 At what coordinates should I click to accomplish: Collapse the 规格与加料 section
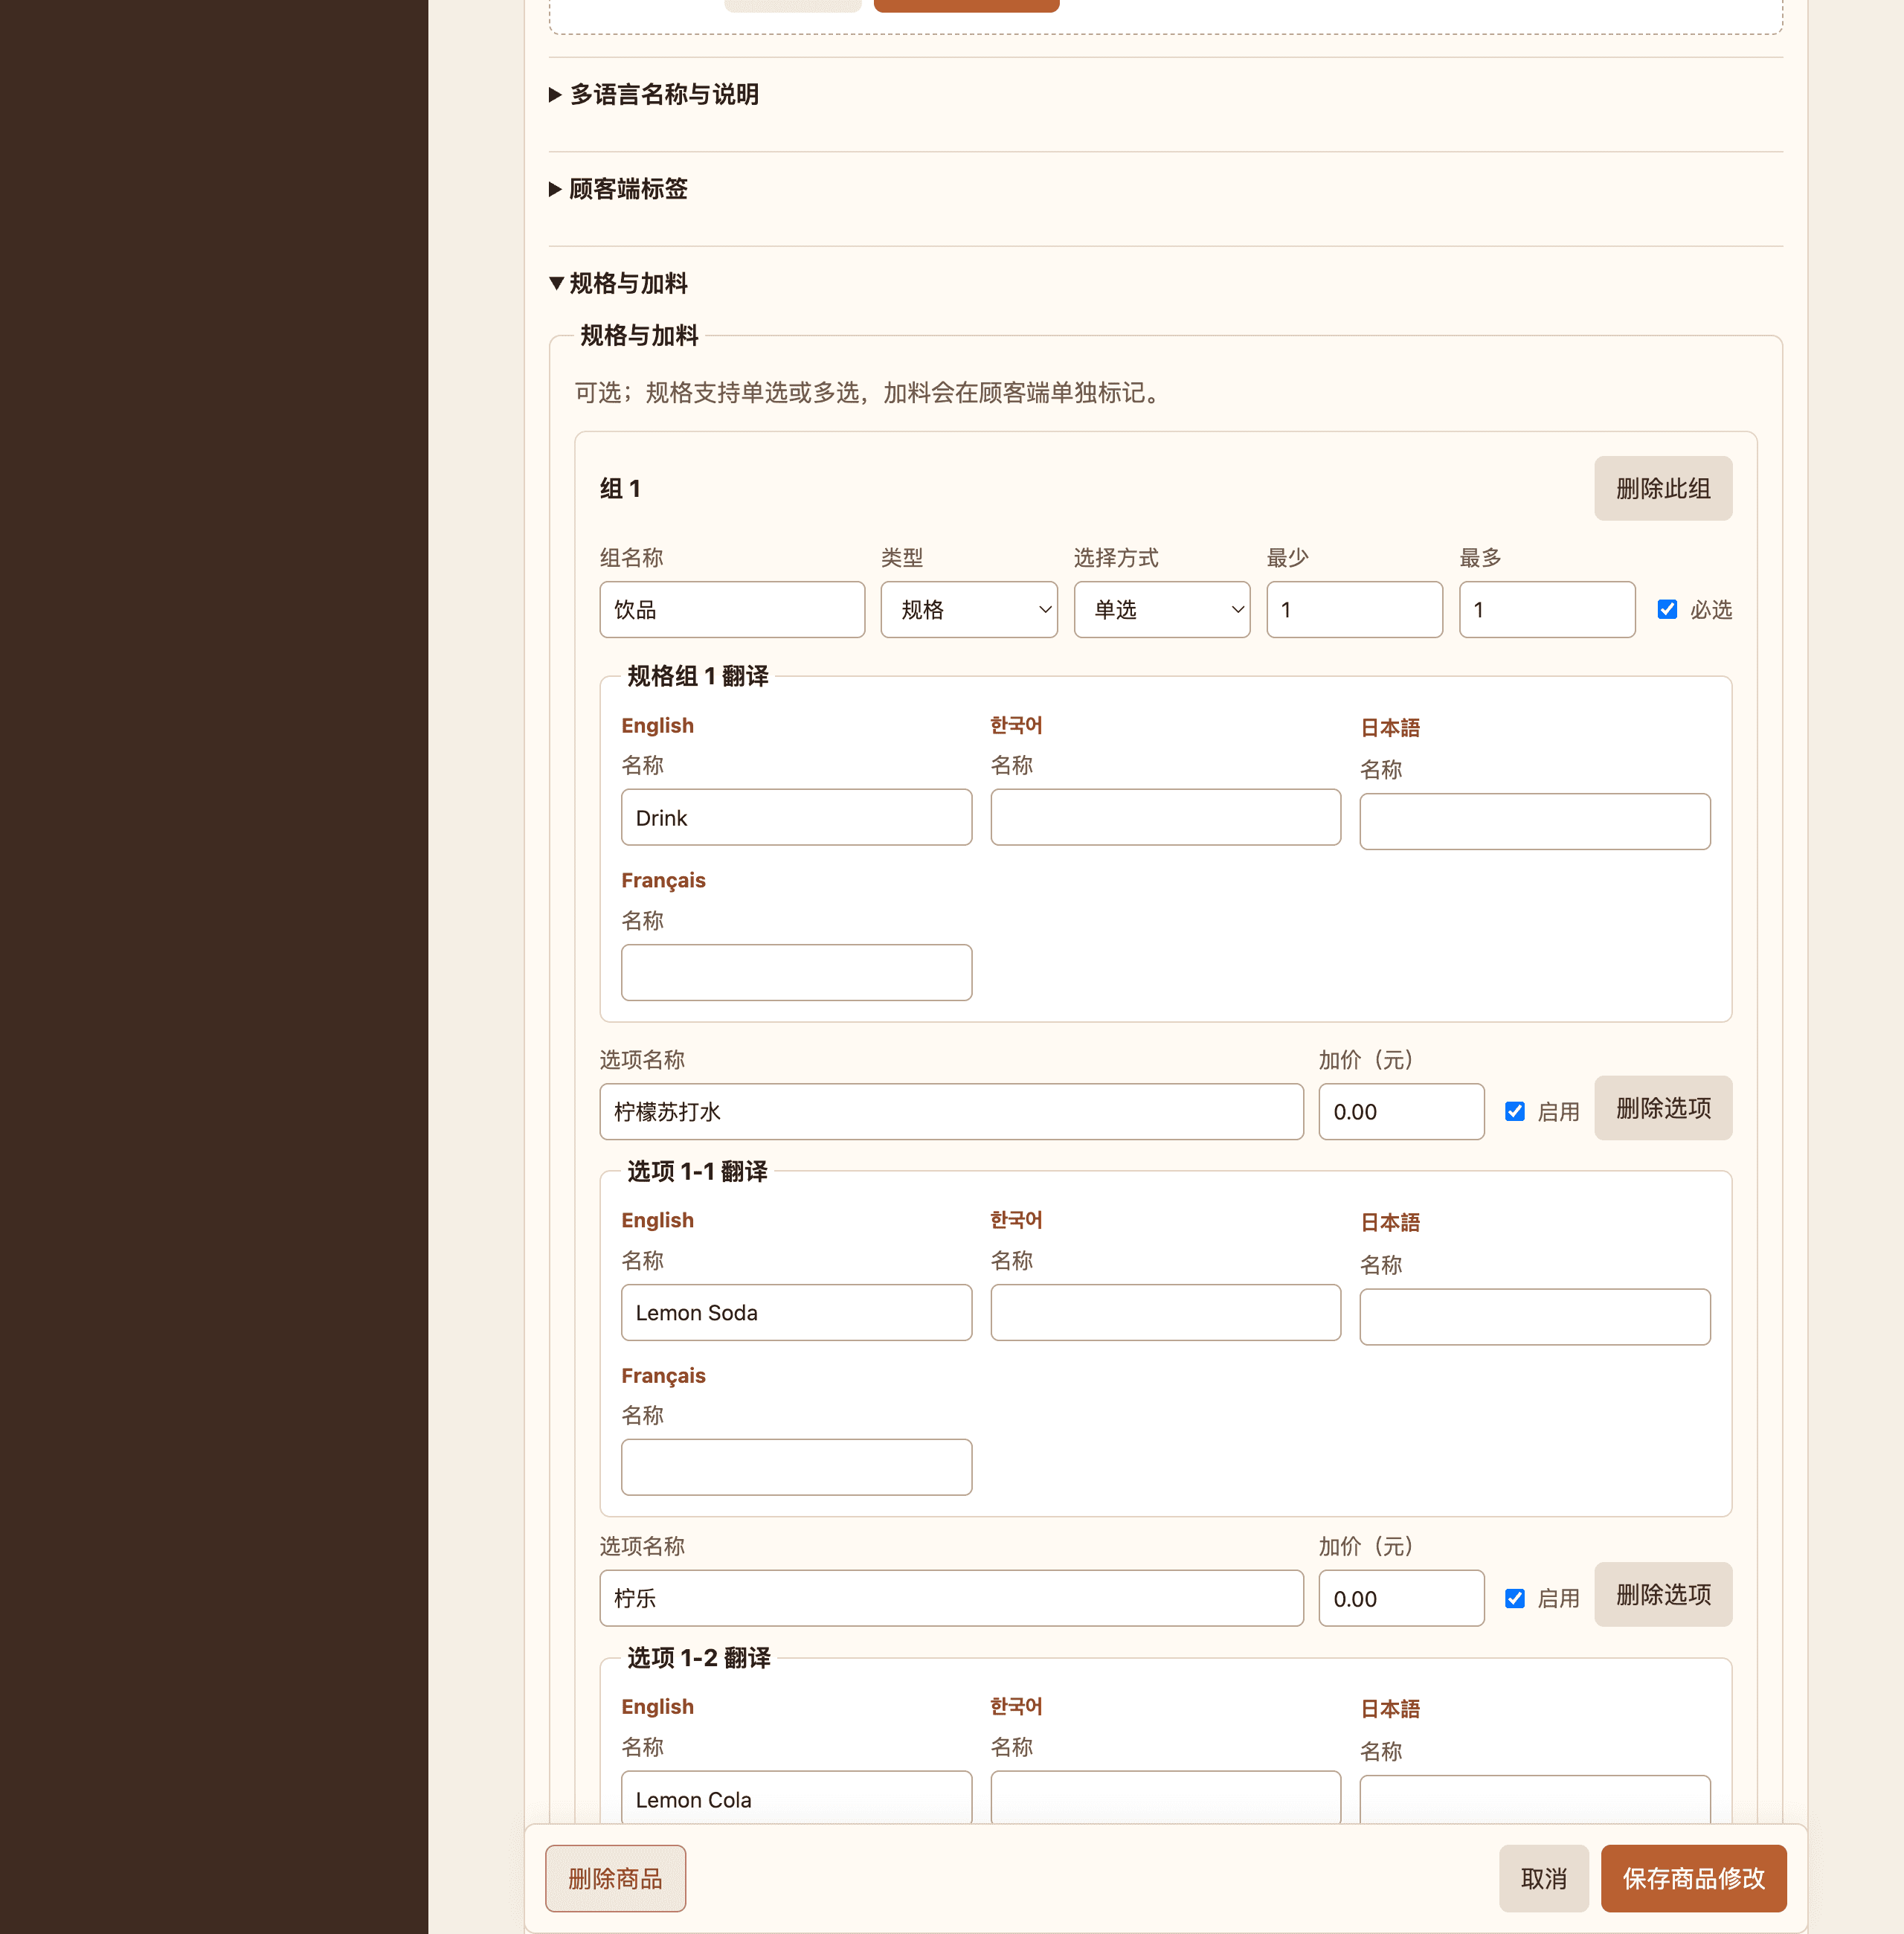click(618, 283)
